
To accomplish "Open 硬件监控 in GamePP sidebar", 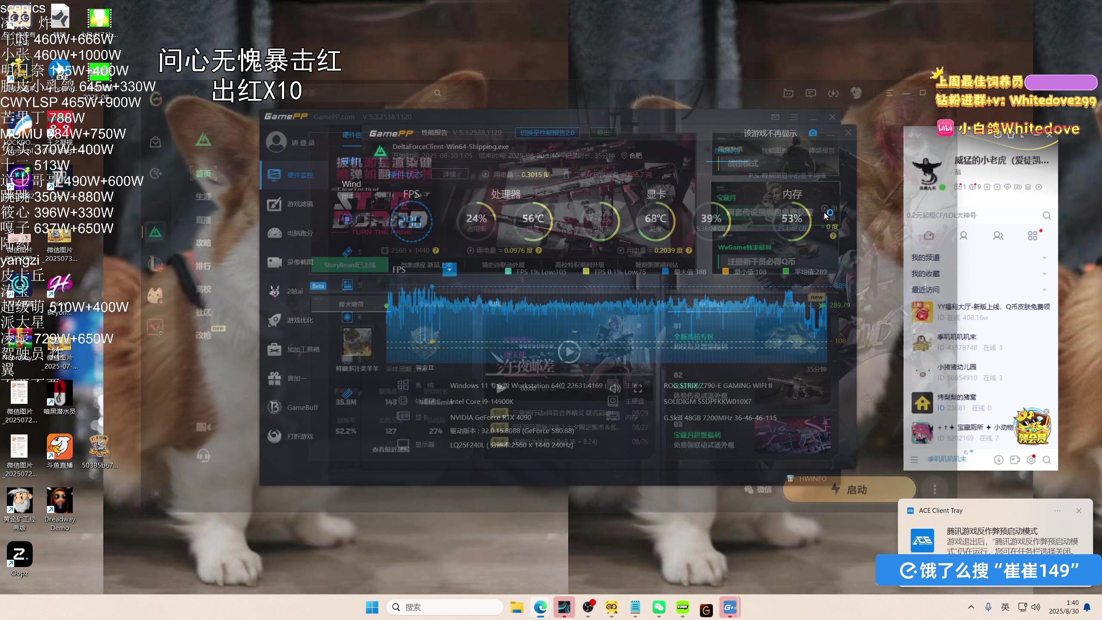I will coord(294,175).
